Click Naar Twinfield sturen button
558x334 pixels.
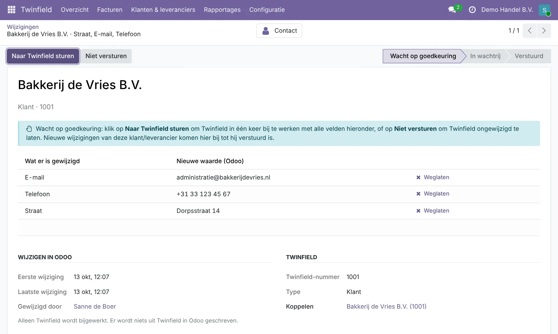[x=43, y=56]
